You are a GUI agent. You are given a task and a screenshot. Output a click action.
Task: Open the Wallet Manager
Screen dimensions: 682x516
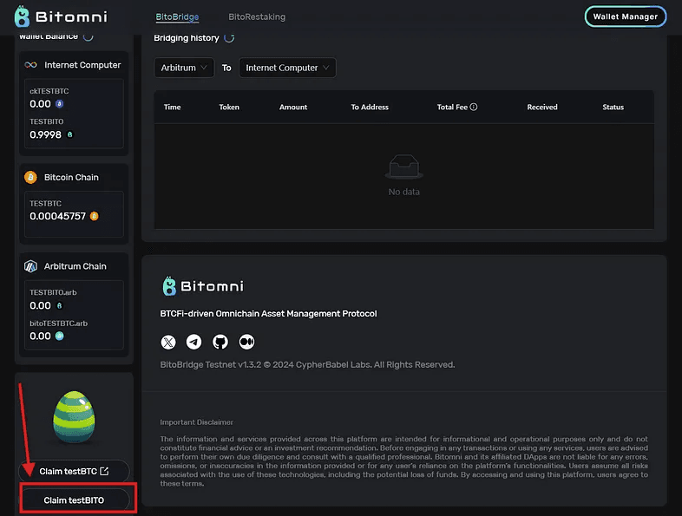625,16
